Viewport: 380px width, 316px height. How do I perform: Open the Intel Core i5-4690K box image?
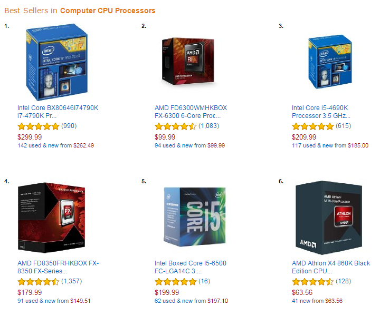click(x=330, y=62)
